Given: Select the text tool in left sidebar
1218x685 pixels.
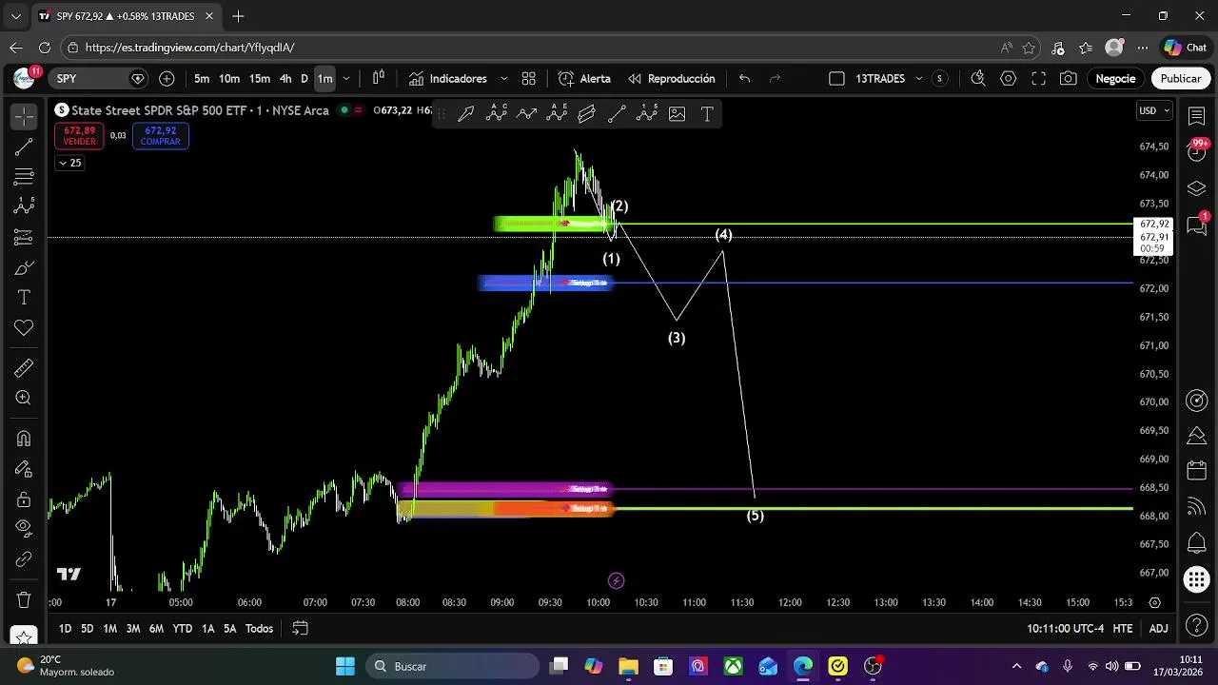Looking at the screenshot, I should 24,298.
